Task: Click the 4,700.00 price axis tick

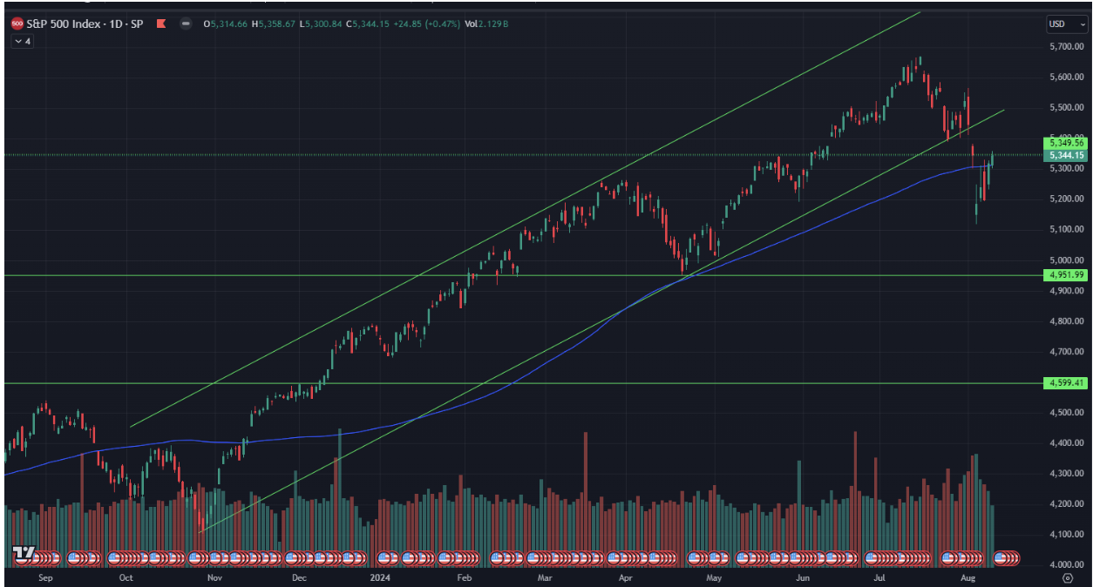Action: pos(1066,351)
